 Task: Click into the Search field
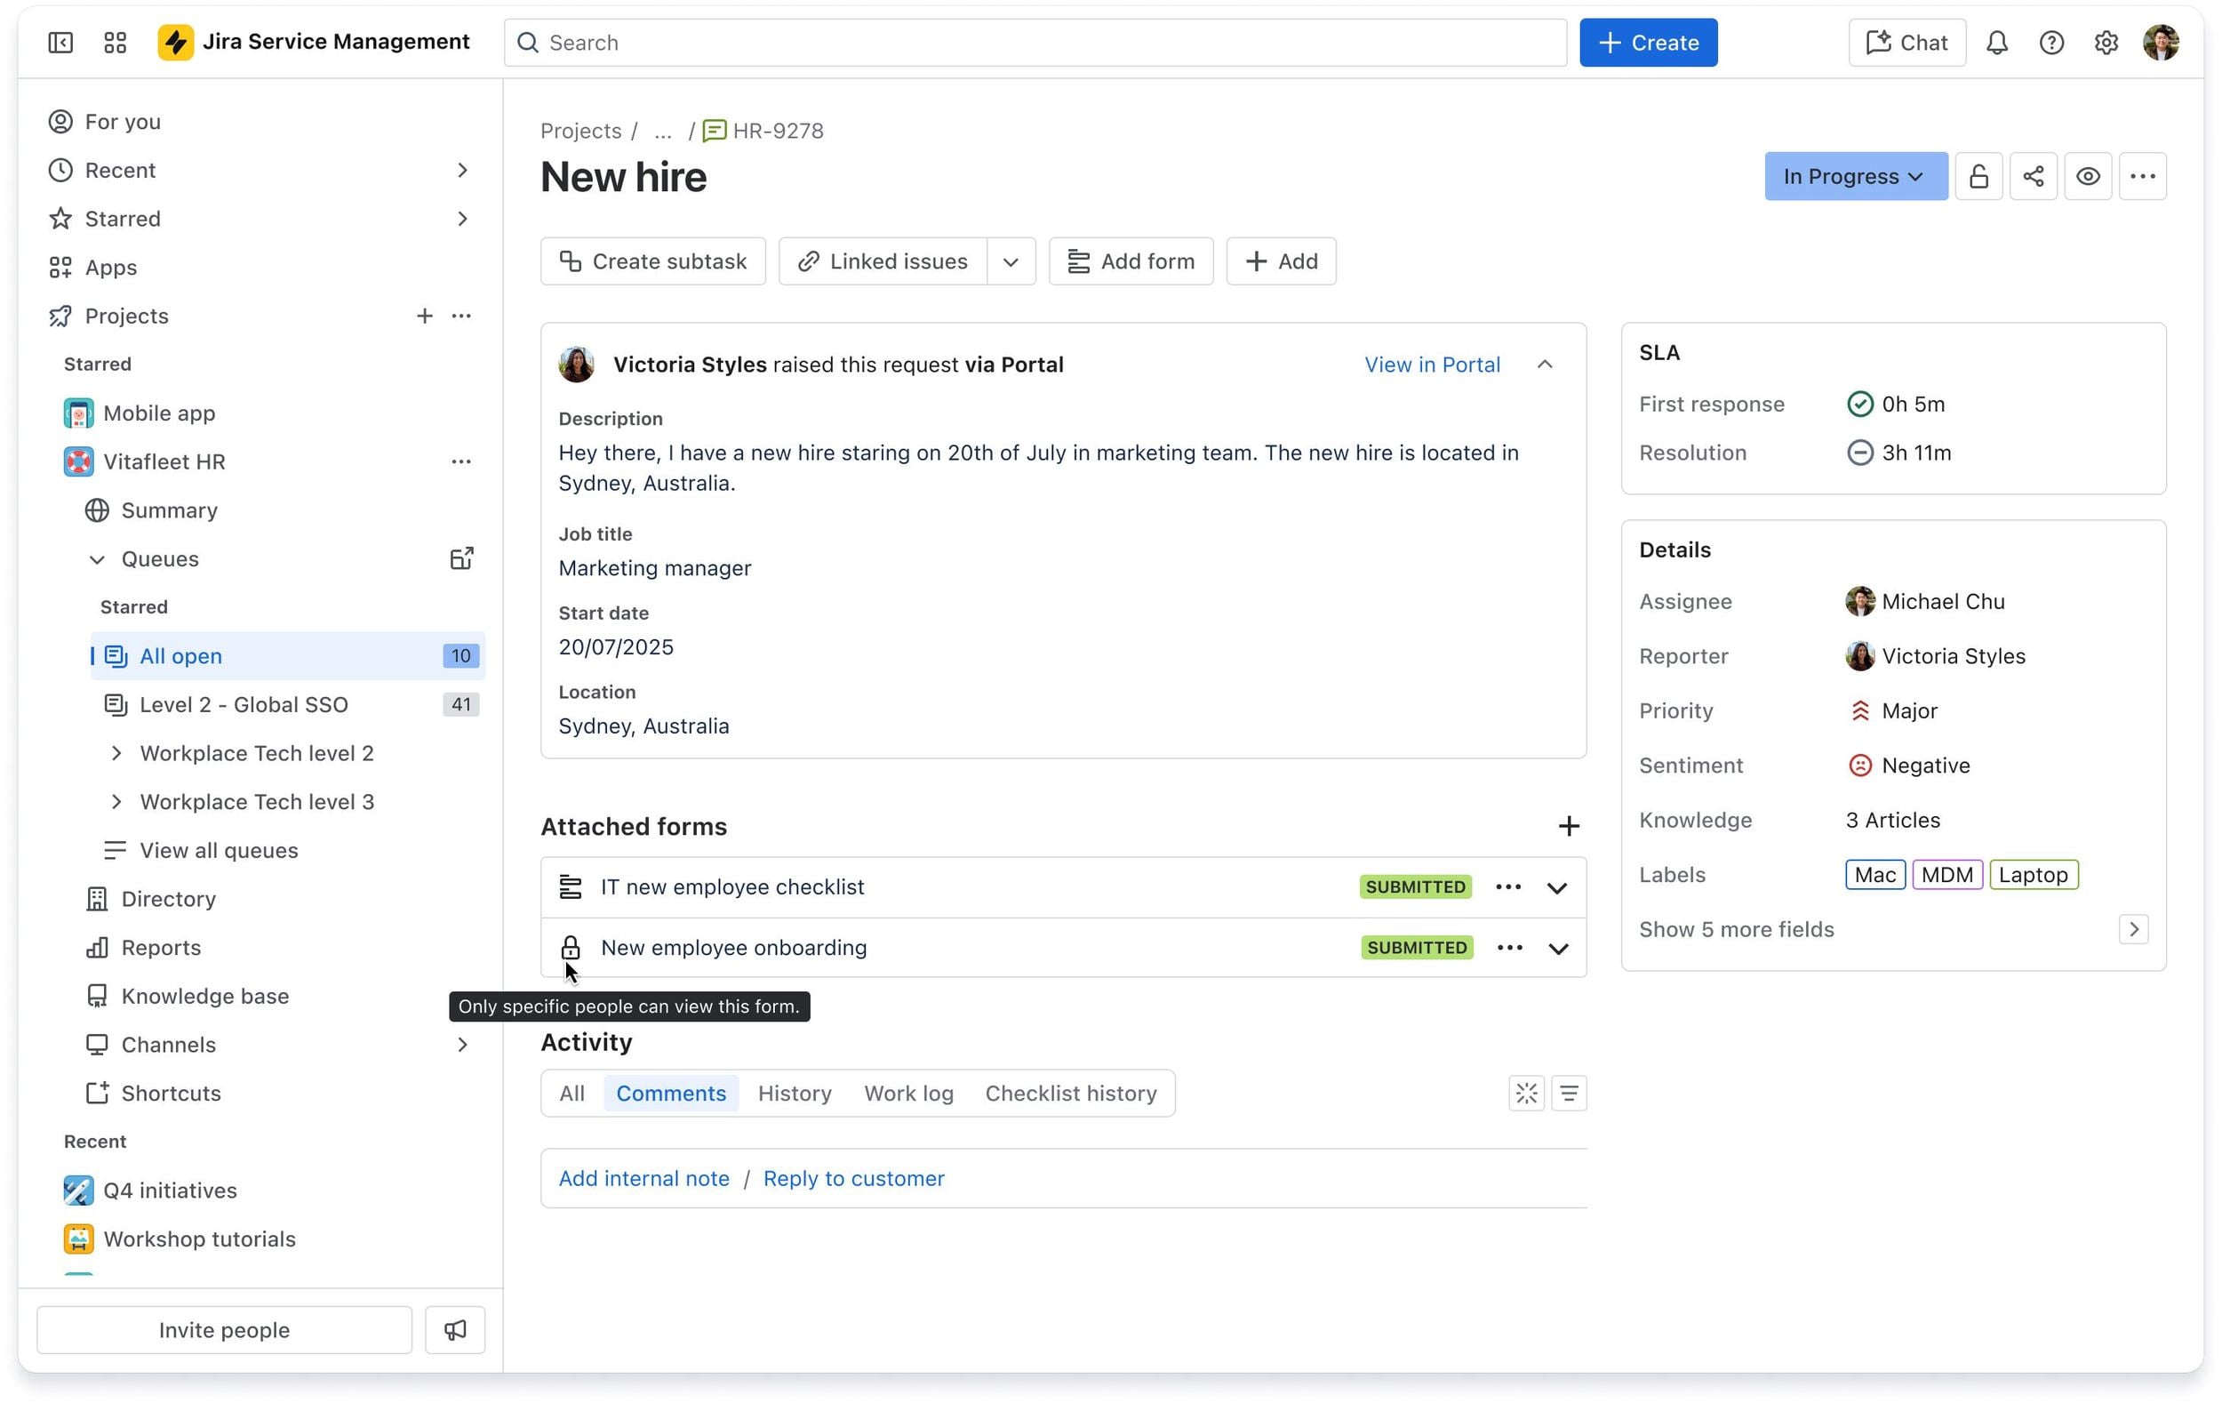click(1035, 43)
